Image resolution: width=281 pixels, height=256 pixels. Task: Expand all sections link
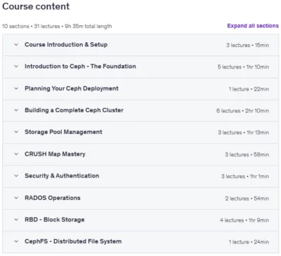(253, 26)
